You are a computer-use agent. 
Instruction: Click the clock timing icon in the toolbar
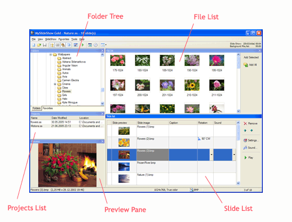[x=96, y=45]
